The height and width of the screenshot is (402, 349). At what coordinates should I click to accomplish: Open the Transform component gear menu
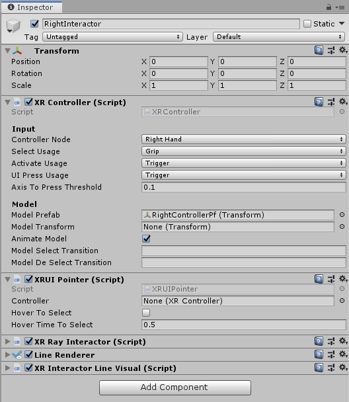tap(343, 50)
